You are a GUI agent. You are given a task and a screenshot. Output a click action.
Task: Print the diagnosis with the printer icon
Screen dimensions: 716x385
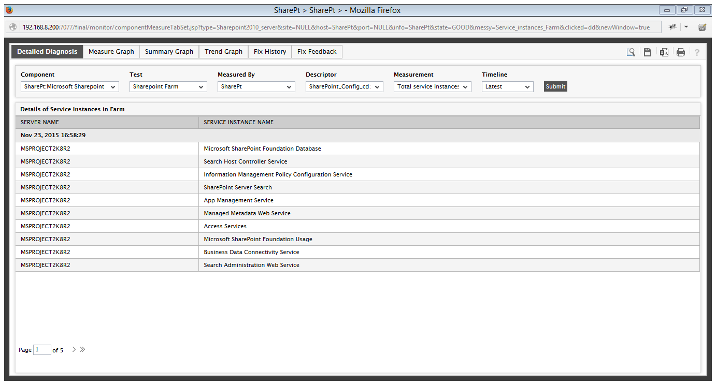pos(681,52)
